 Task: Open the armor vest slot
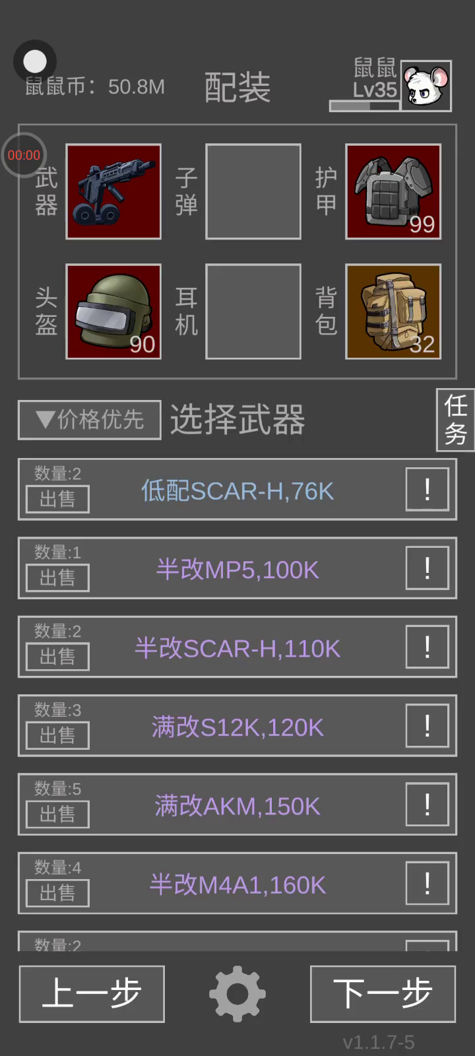[x=393, y=191]
